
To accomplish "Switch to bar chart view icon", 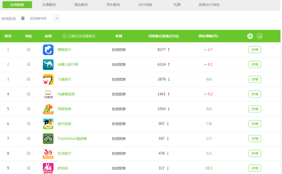I will pos(260,36).
